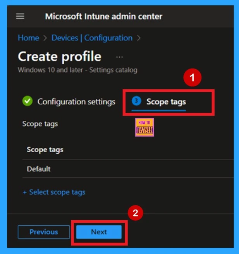Click the Select scope tags link

(54, 192)
